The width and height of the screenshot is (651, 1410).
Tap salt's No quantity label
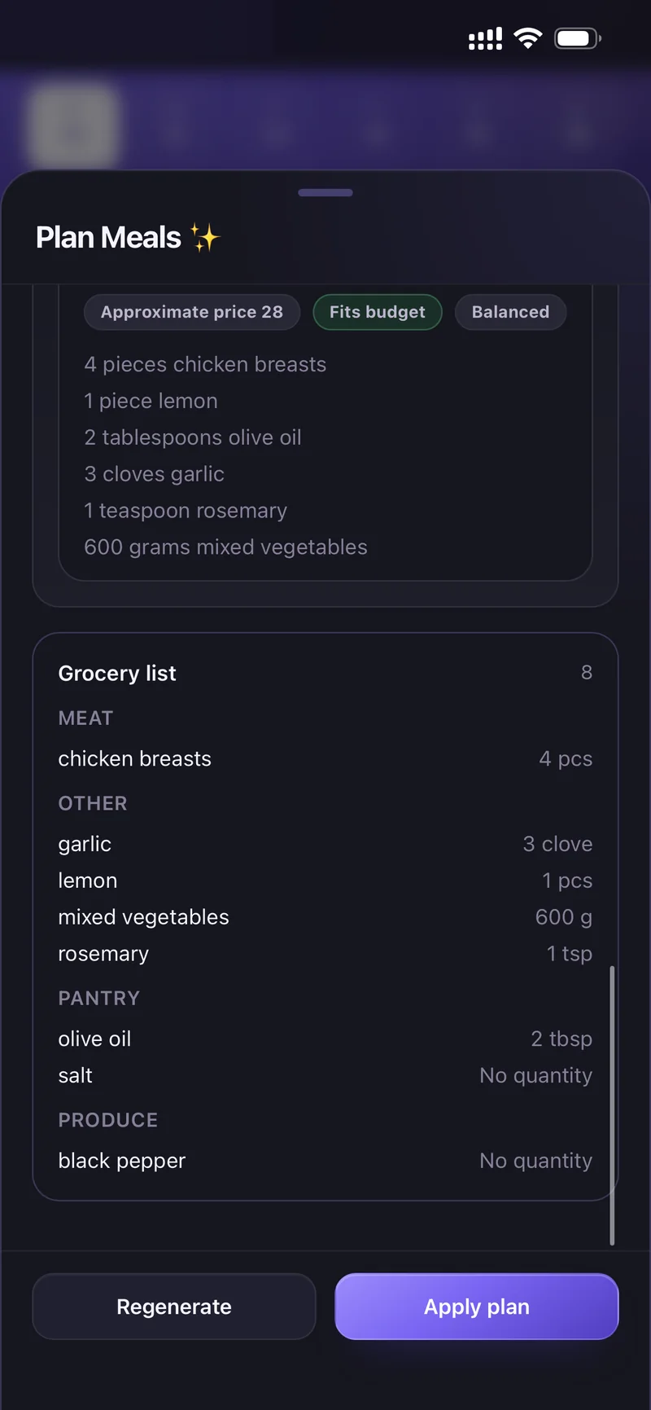pyautogui.click(x=535, y=1075)
